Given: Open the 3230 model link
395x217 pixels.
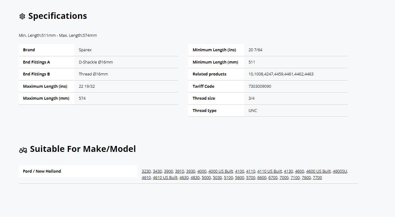Looking at the screenshot, I should tap(146, 171).
